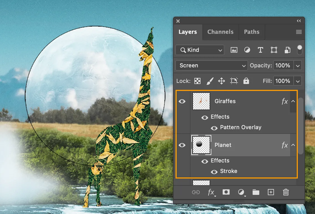
Task: Toggle Pattern Overlay effect visibility
Action: (214, 128)
